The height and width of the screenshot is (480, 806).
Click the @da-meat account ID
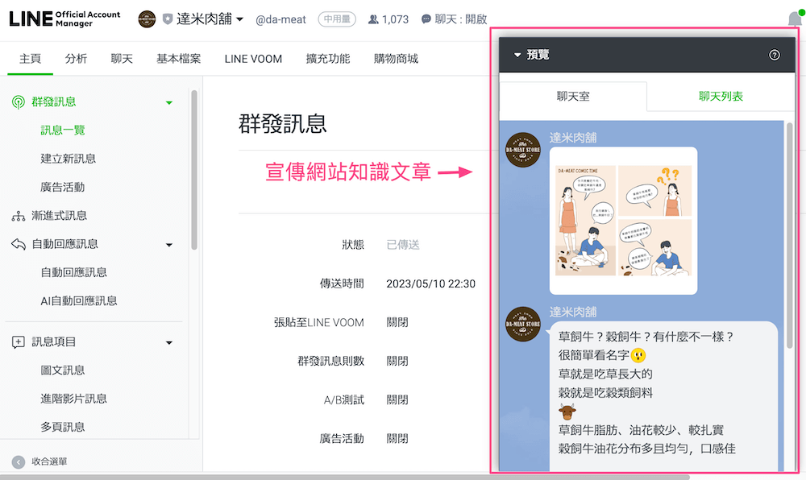coord(280,19)
